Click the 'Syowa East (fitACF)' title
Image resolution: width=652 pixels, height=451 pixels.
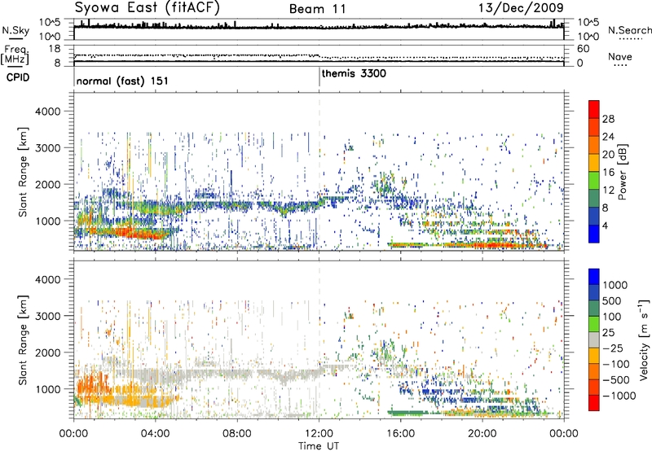(x=148, y=8)
